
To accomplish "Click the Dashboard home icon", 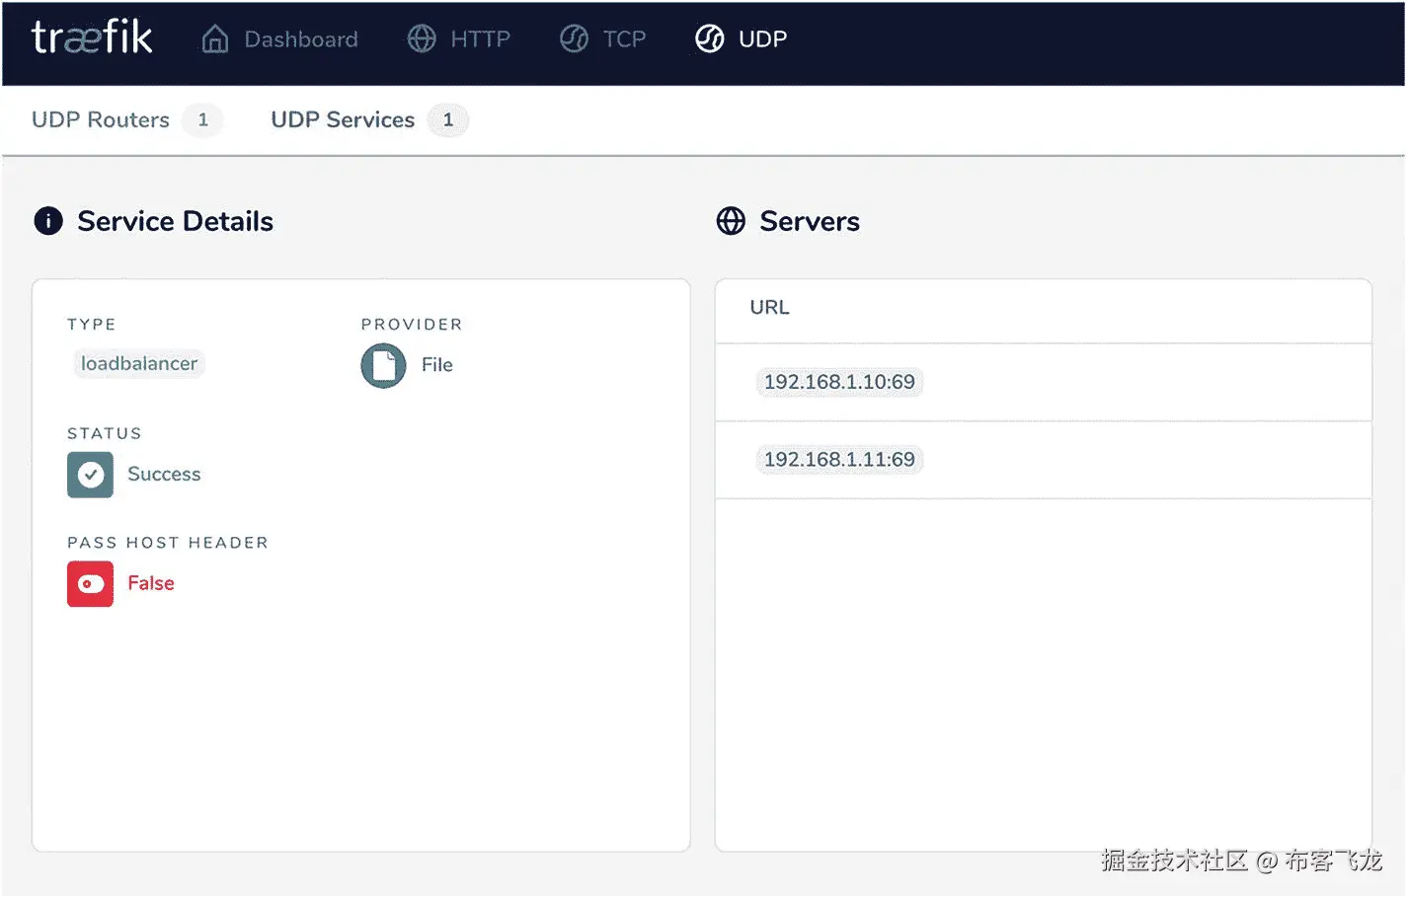I will [215, 38].
